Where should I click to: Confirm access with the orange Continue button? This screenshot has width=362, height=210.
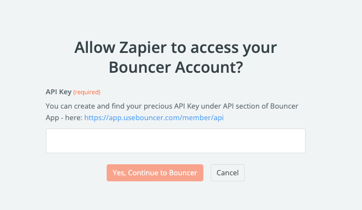[155, 173]
